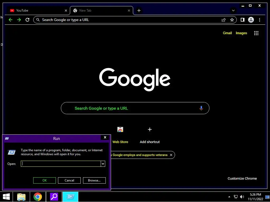270x202 pixels.
Task: Show hidden tray icons
Action: [229, 197]
